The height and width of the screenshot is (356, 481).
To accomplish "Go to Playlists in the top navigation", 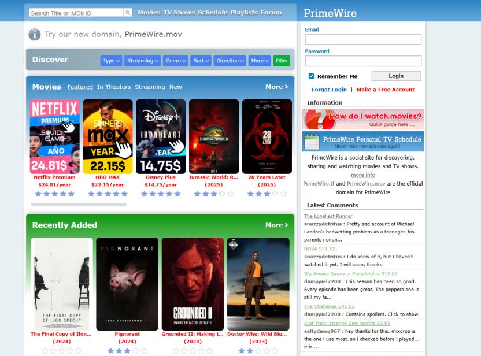I will point(244,13).
